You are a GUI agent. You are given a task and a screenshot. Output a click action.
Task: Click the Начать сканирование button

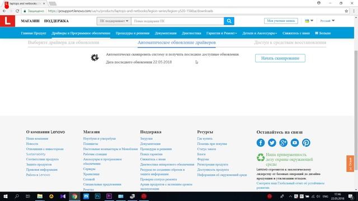[x=280, y=58]
